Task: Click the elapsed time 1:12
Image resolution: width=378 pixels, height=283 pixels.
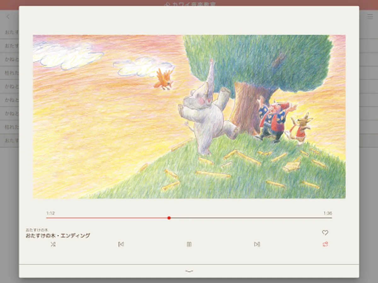Action: (x=50, y=213)
